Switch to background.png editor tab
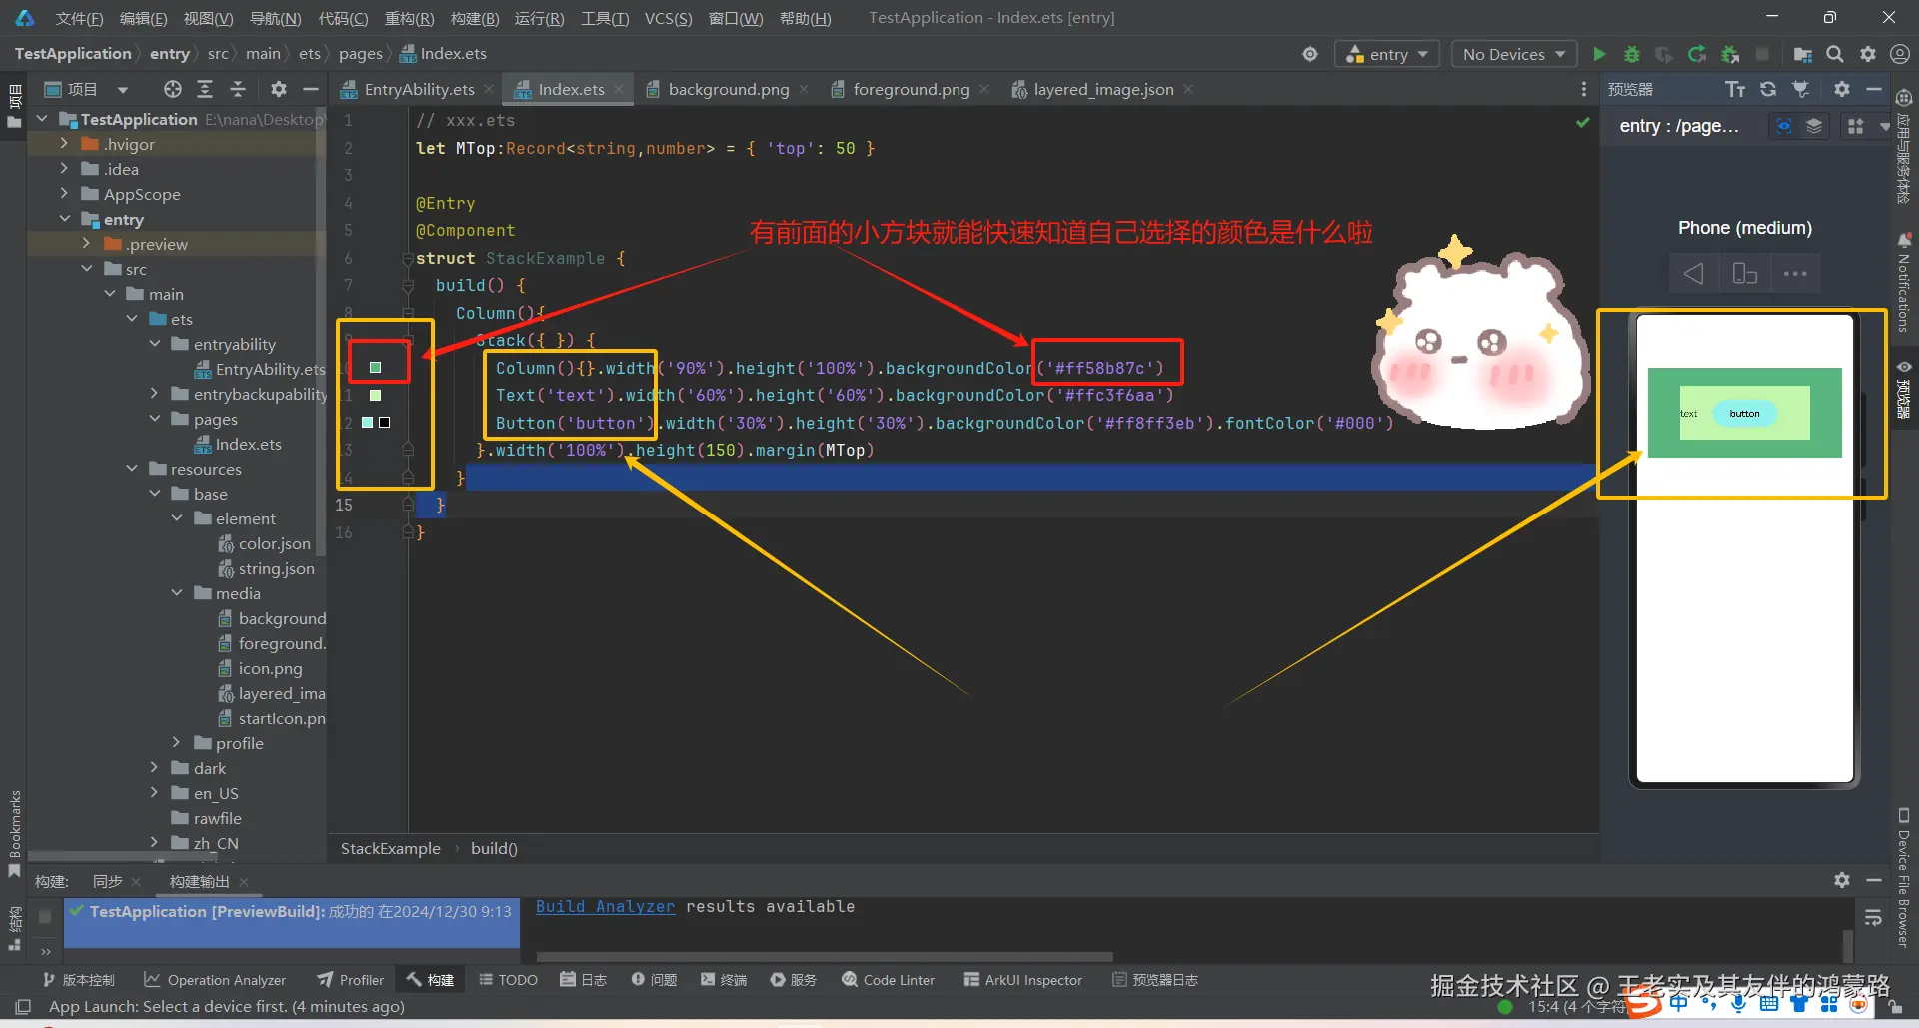1919x1028 pixels. point(728,89)
